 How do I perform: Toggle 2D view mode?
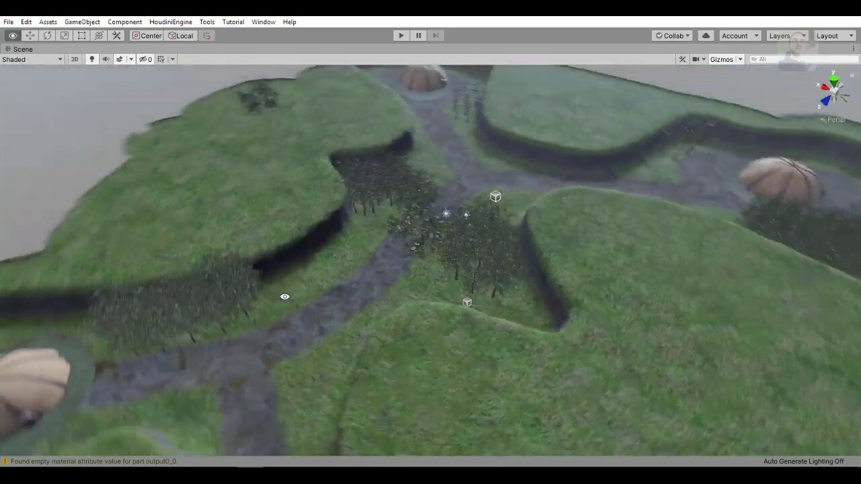pyautogui.click(x=75, y=59)
